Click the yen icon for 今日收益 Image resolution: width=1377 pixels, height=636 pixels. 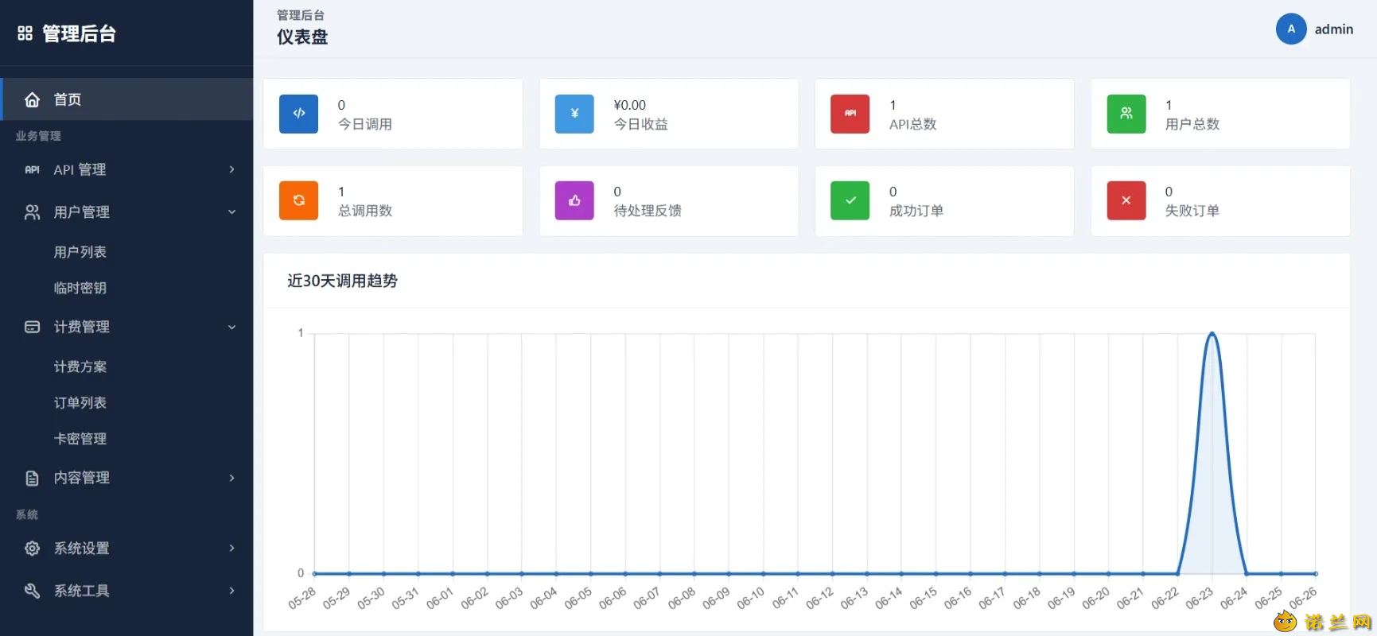click(574, 114)
